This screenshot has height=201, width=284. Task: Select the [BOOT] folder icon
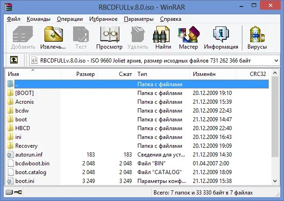[11, 93]
